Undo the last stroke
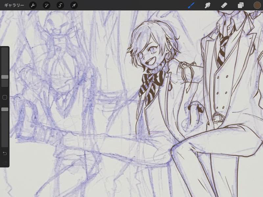The width and height of the screenshot is (263, 197). 5,153
